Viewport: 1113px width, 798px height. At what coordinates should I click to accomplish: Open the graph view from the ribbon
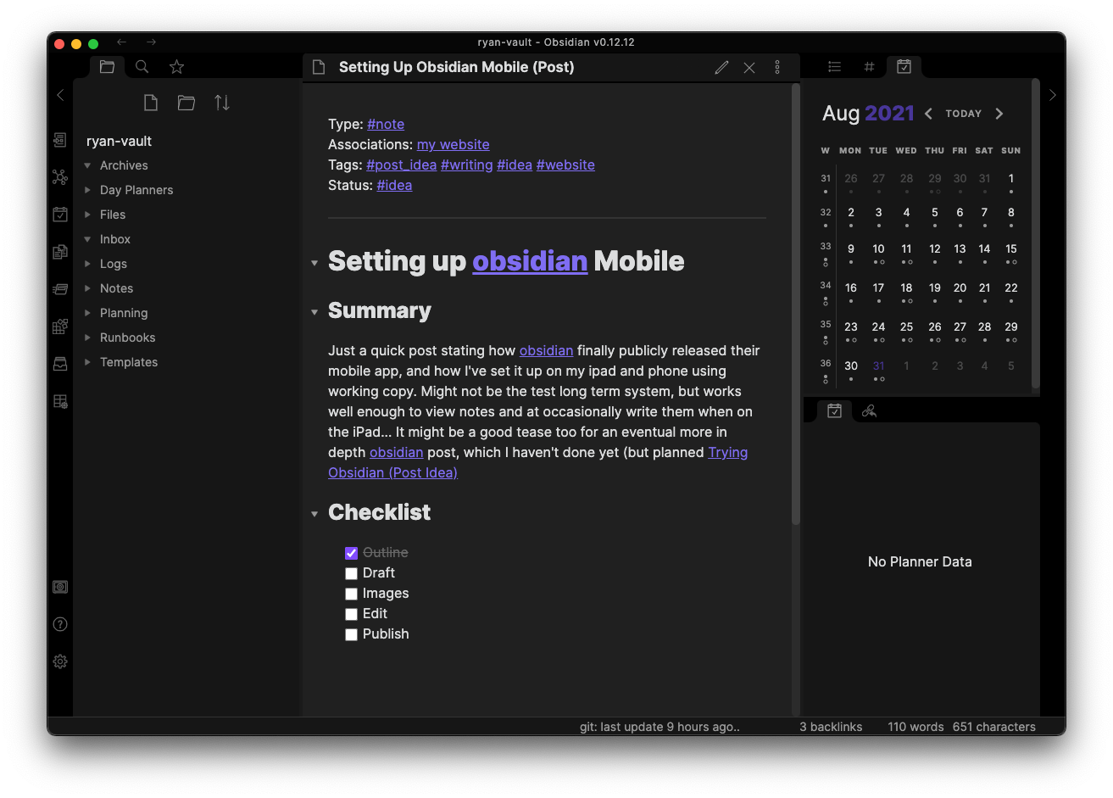coord(59,177)
